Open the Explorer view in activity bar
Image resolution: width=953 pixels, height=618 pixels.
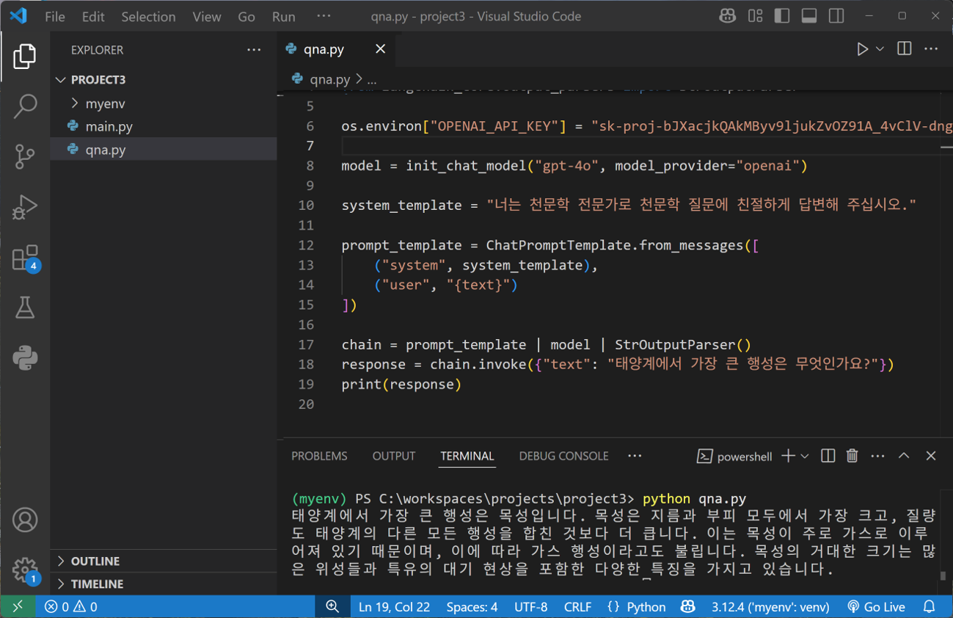click(25, 57)
